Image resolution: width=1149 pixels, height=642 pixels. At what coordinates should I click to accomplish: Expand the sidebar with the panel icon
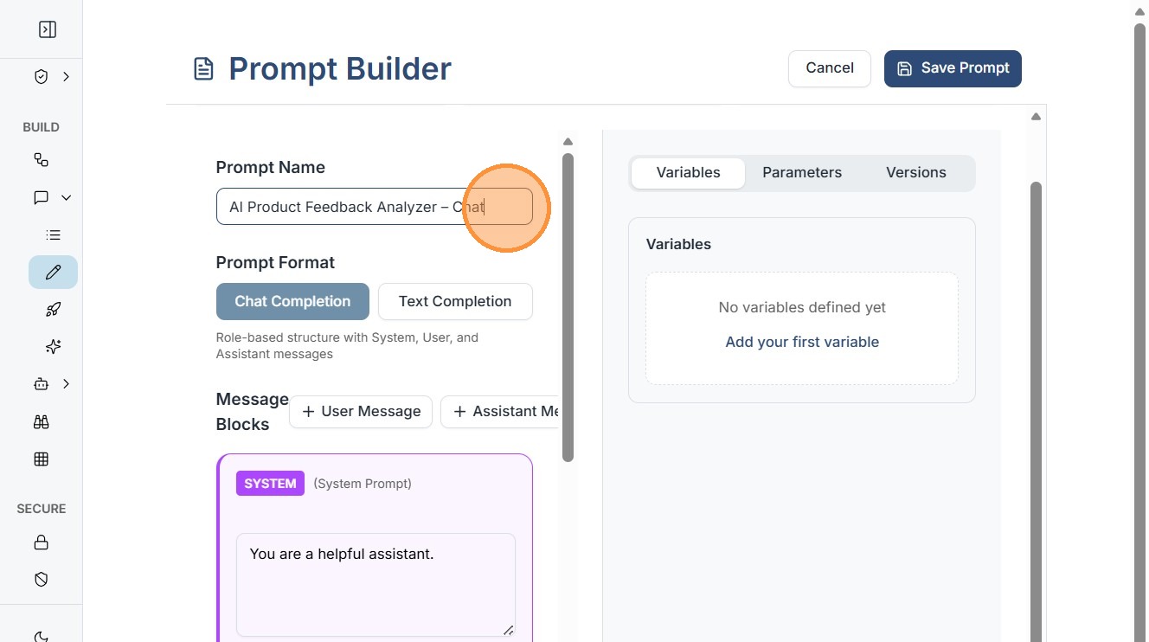[x=48, y=29]
